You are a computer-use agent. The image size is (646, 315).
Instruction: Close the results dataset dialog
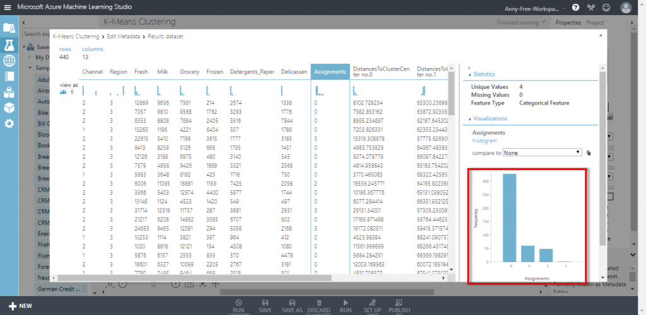(601, 35)
